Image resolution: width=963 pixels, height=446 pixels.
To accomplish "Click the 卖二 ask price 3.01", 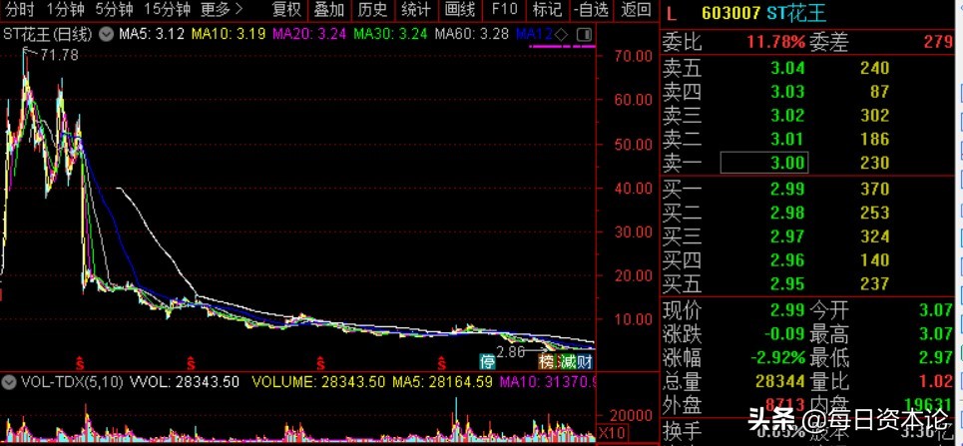I will coord(787,139).
